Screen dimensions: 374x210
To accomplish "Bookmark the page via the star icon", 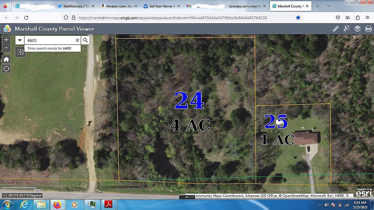I will pos(298,17).
